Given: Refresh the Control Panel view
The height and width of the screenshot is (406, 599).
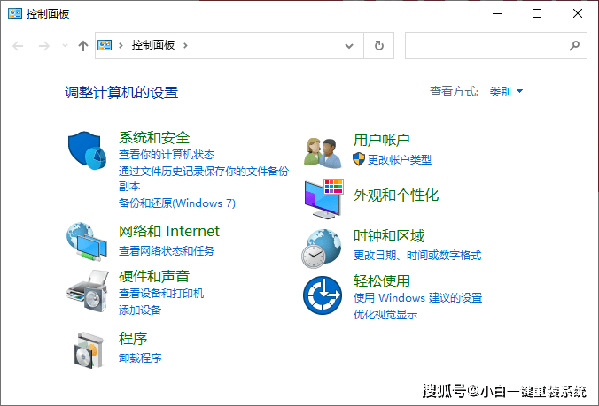Looking at the screenshot, I should tap(378, 46).
